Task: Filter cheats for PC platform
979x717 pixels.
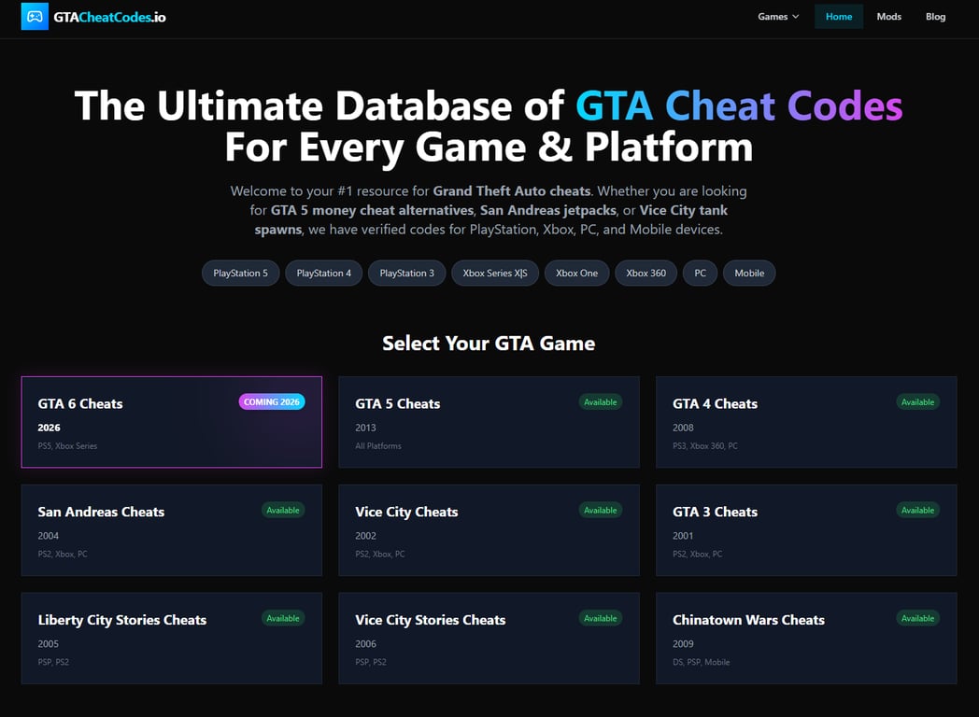Action: point(700,273)
